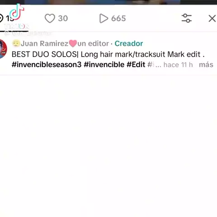Select the comments tab bubble icon
This screenshot has height=217, width=217.
tap(1, 18)
